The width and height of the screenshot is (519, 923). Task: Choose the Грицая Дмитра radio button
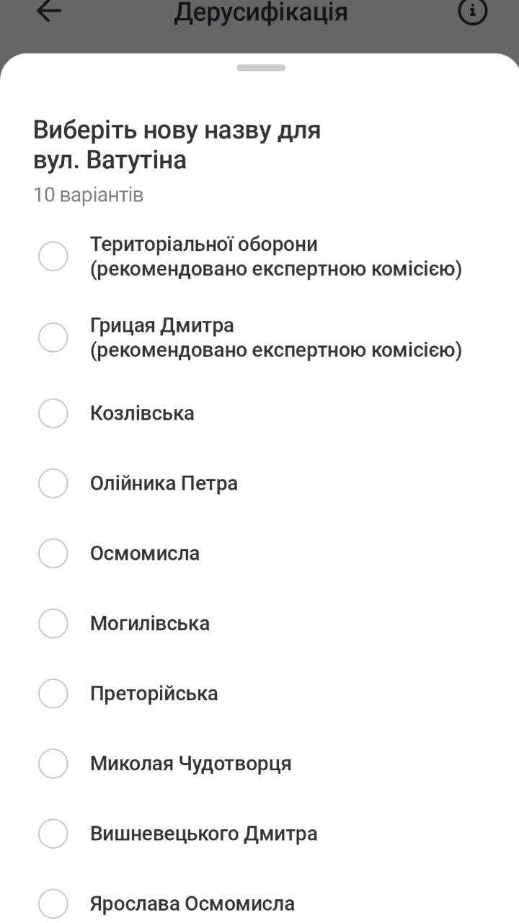(53, 337)
